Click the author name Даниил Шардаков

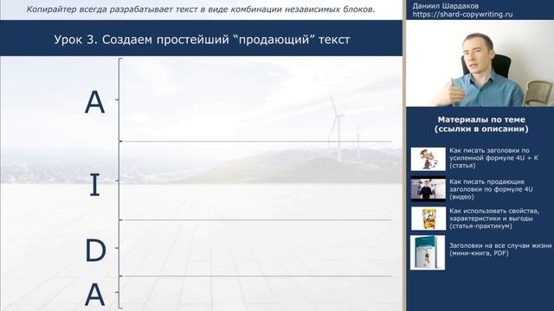coord(446,6)
